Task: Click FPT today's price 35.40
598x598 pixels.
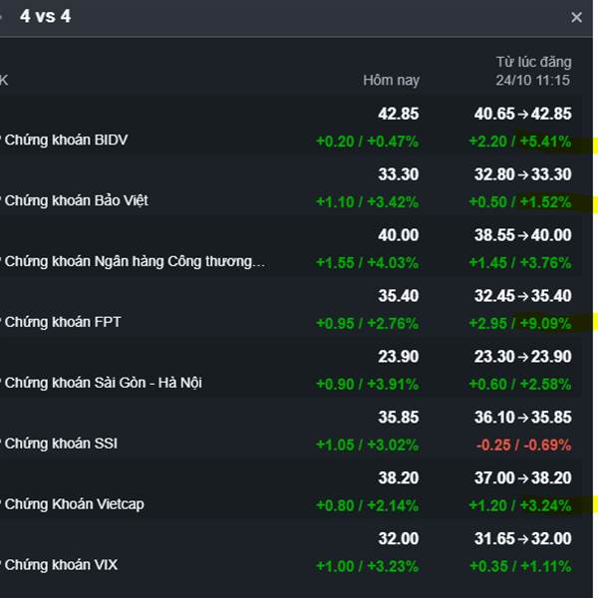Action: [x=399, y=296]
